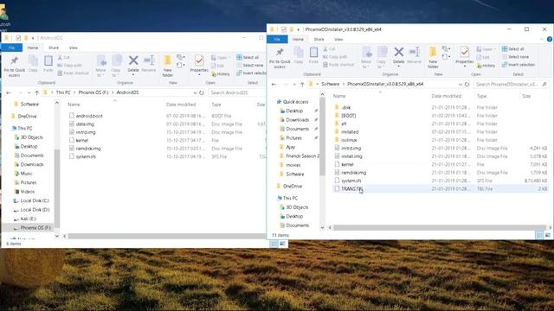Click Rename icon in PhoenixOSInstaller window ribbon
This screenshot has height=311, width=554.
(414, 52)
